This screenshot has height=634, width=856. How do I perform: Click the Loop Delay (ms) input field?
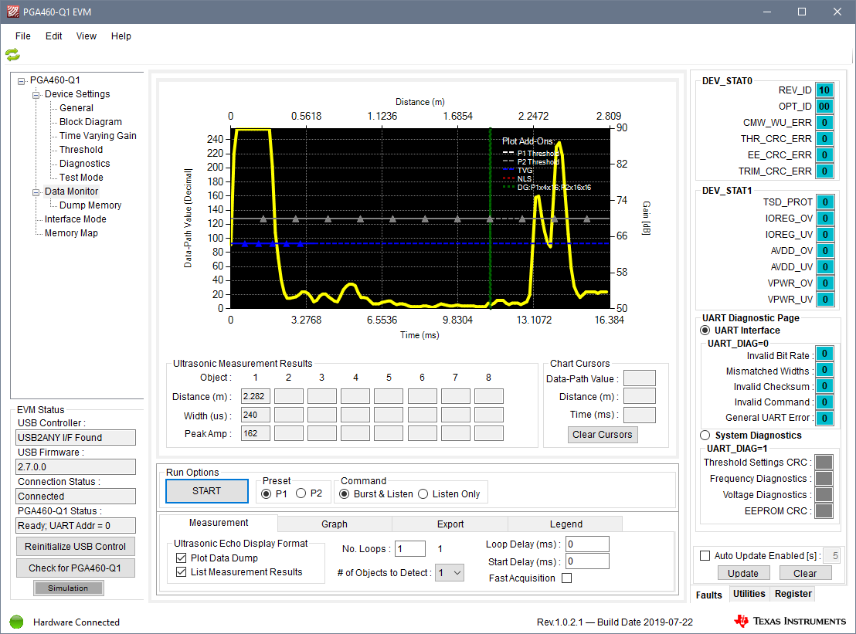[587, 544]
